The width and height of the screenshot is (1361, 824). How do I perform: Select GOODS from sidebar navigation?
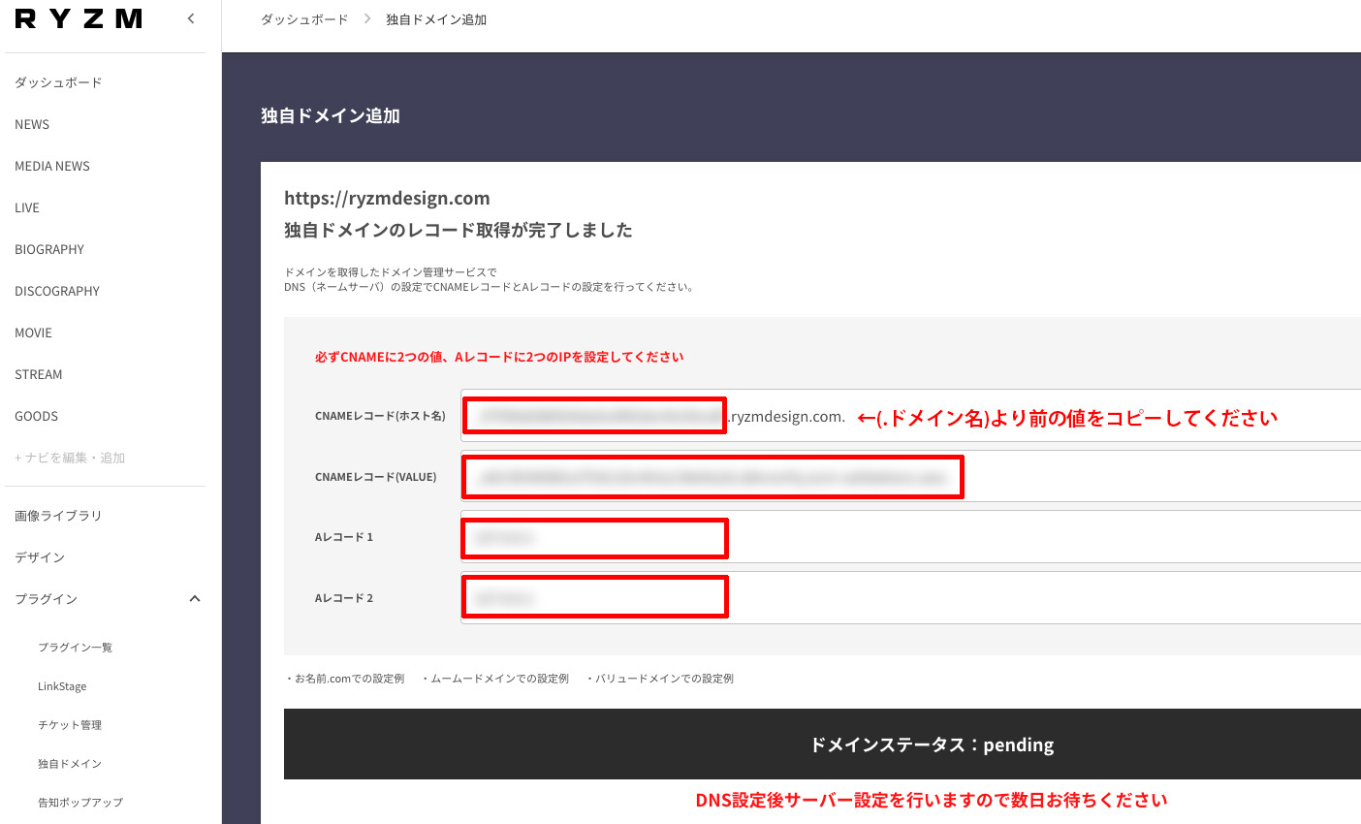(x=37, y=416)
